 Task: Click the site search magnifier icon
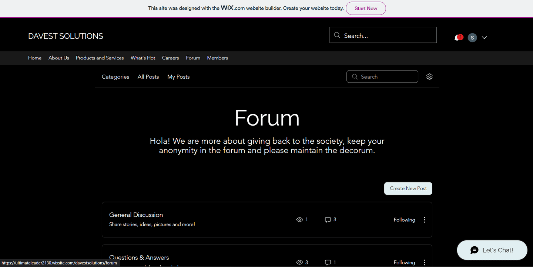[x=337, y=35]
